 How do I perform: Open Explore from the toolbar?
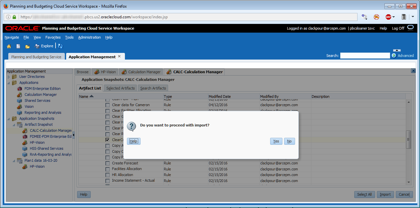click(44, 46)
